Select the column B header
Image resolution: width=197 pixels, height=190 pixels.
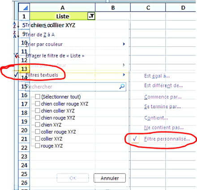[113, 8]
